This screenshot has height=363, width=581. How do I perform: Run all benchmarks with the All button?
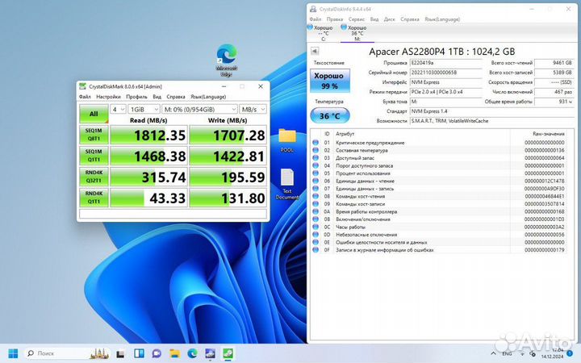pyautogui.click(x=94, y=114)
